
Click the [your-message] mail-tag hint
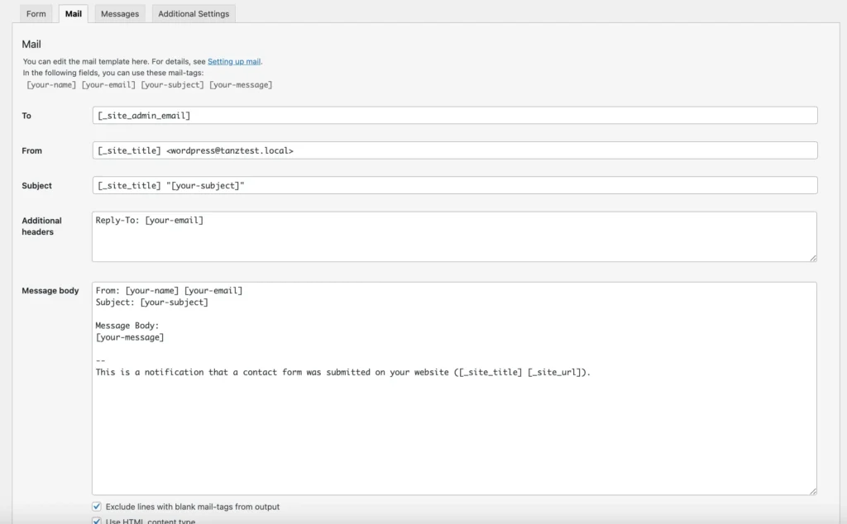(241, 85)
